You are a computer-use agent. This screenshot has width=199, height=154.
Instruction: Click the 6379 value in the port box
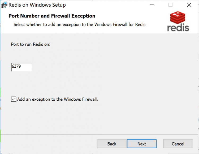[x=16, y=67]
